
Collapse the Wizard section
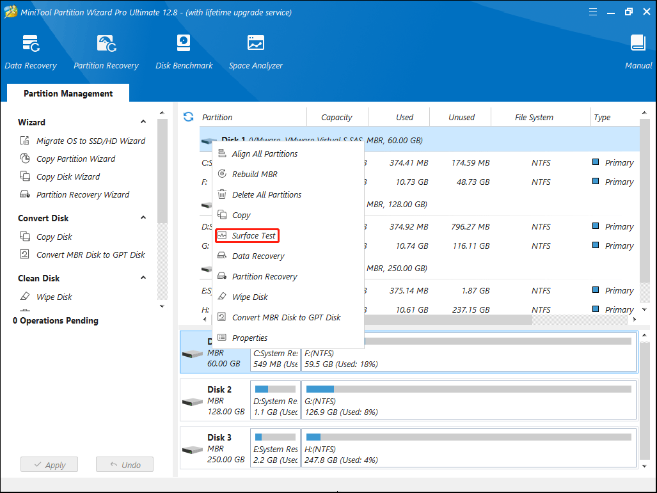tap(143, 122)
